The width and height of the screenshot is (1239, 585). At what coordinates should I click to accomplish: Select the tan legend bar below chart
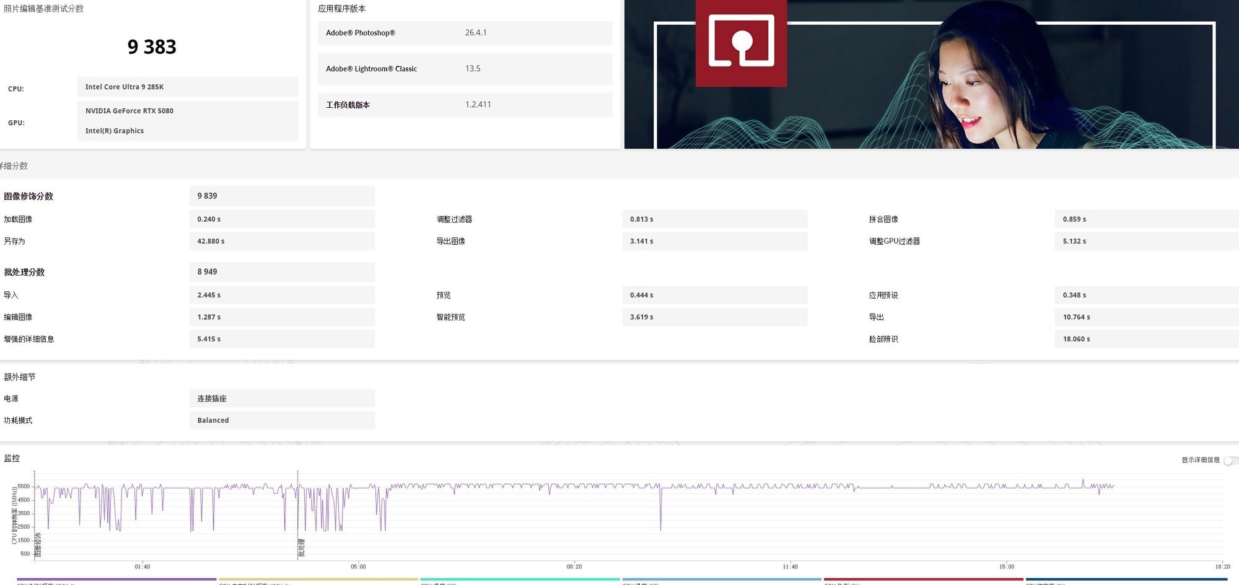click(x=318, y=579)
